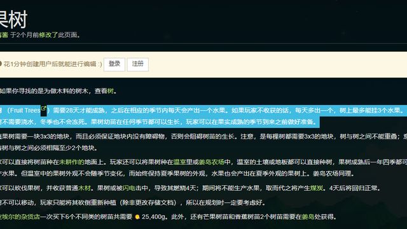Open the 木材 link
This screenshot has height=229, width=407.
pos(85,188)
